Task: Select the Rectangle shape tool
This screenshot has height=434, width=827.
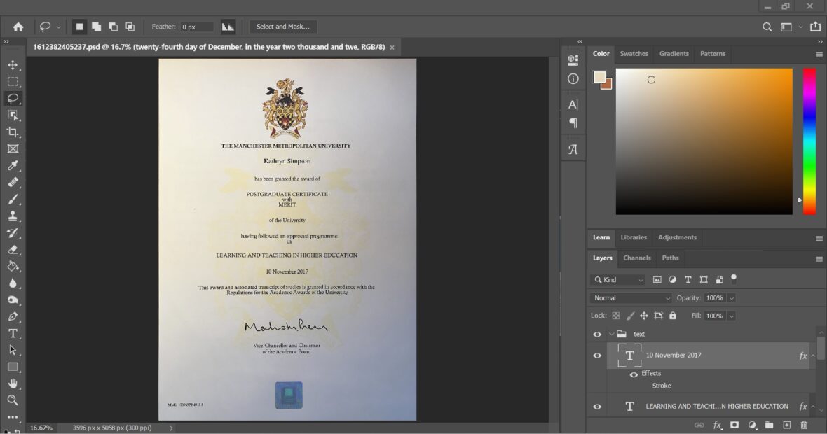Action: point(13,367)
